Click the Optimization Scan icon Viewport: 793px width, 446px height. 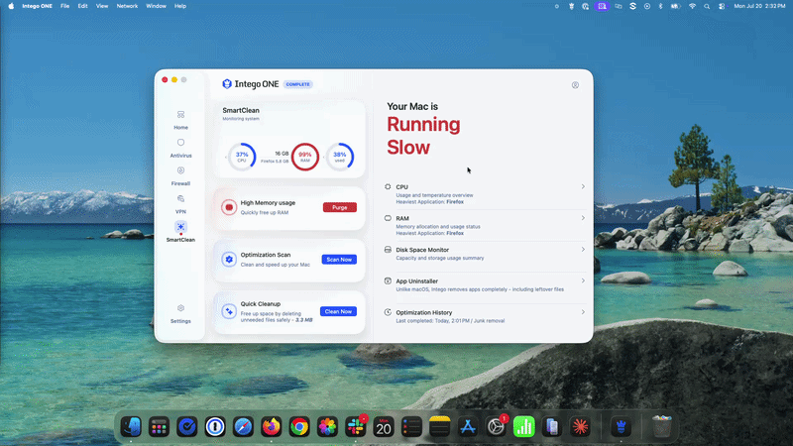click(x=229, y=260)
